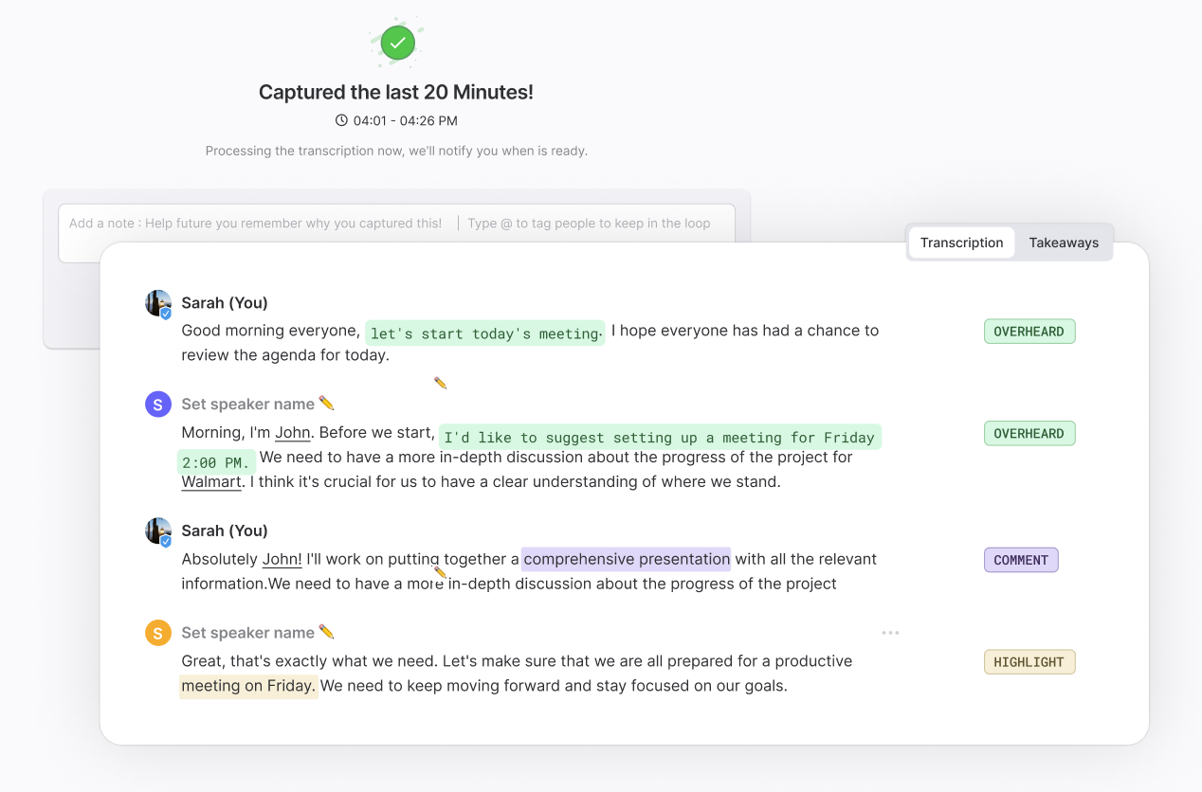Image resolution: width=1202 pixels, height=792 pixels.
Task: Click the purple S speaker avatar
Action: (x=158, y=405)
